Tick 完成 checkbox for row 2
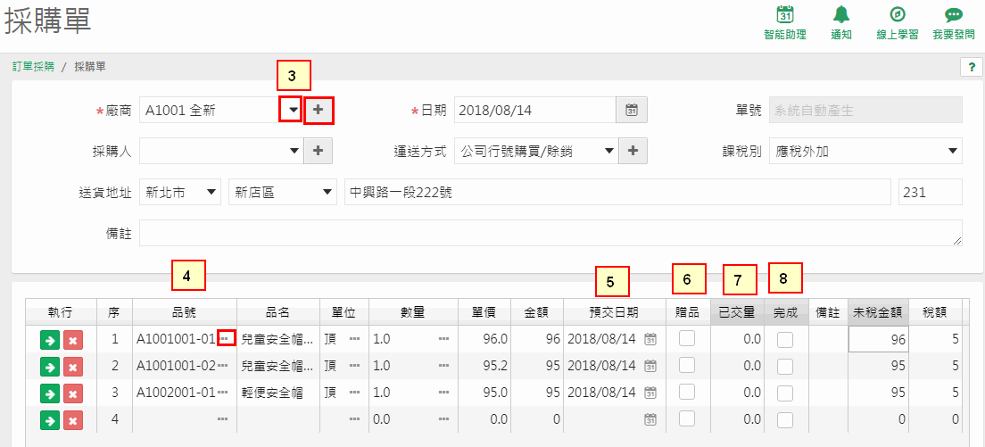 point(784,366)
